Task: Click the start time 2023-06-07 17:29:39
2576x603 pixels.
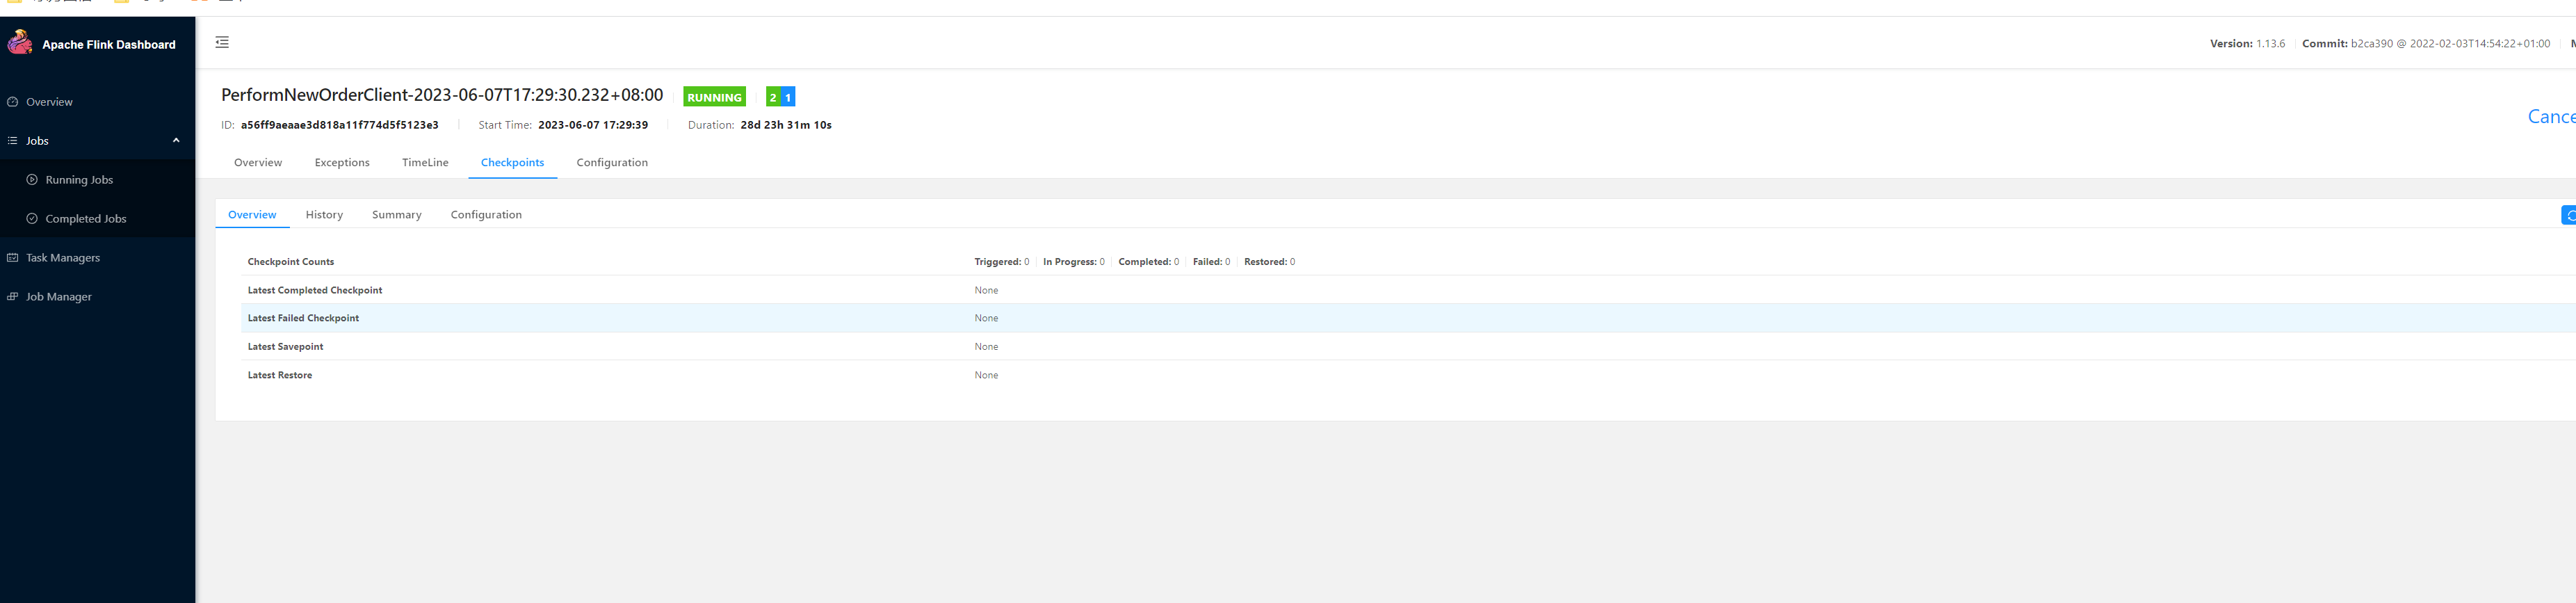Action: coord(593,125)
